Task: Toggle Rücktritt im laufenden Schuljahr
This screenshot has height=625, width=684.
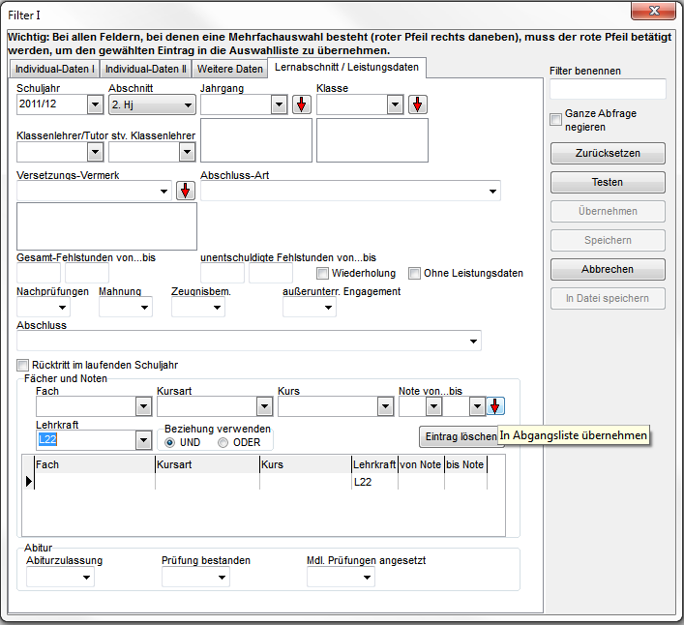Action: click(23, 365)
